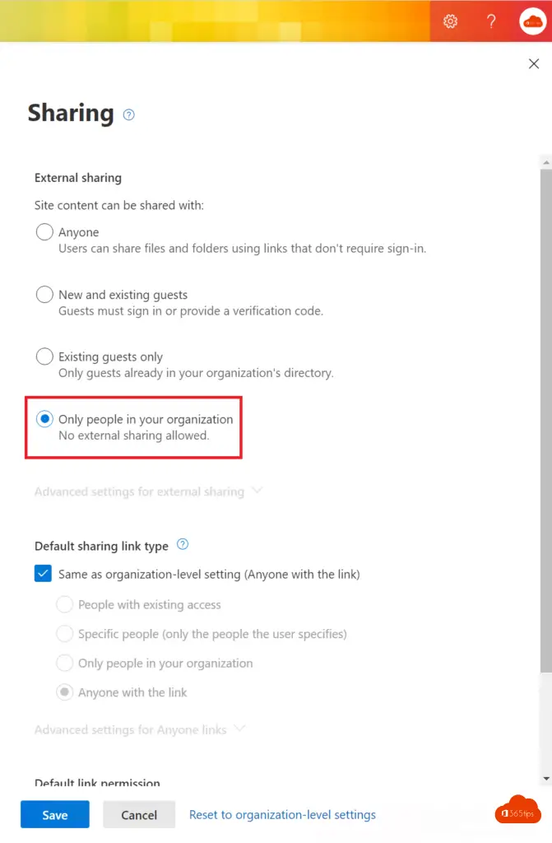552x843 pixels.
Task: Select New and existing guests option
Action: (x=44, y=295)
